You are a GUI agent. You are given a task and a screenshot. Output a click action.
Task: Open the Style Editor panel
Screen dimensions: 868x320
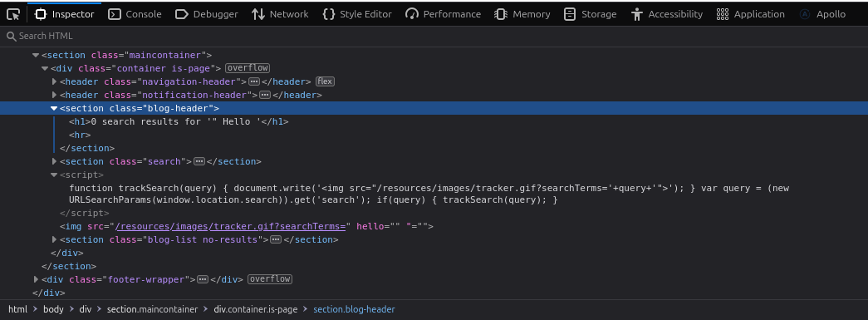pyautogui.click(x=356, y=14)
